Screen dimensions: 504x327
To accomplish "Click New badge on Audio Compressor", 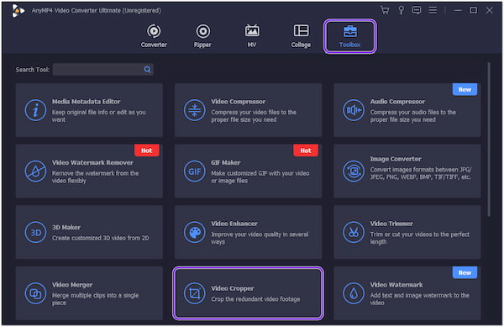I will click(465, 89).
